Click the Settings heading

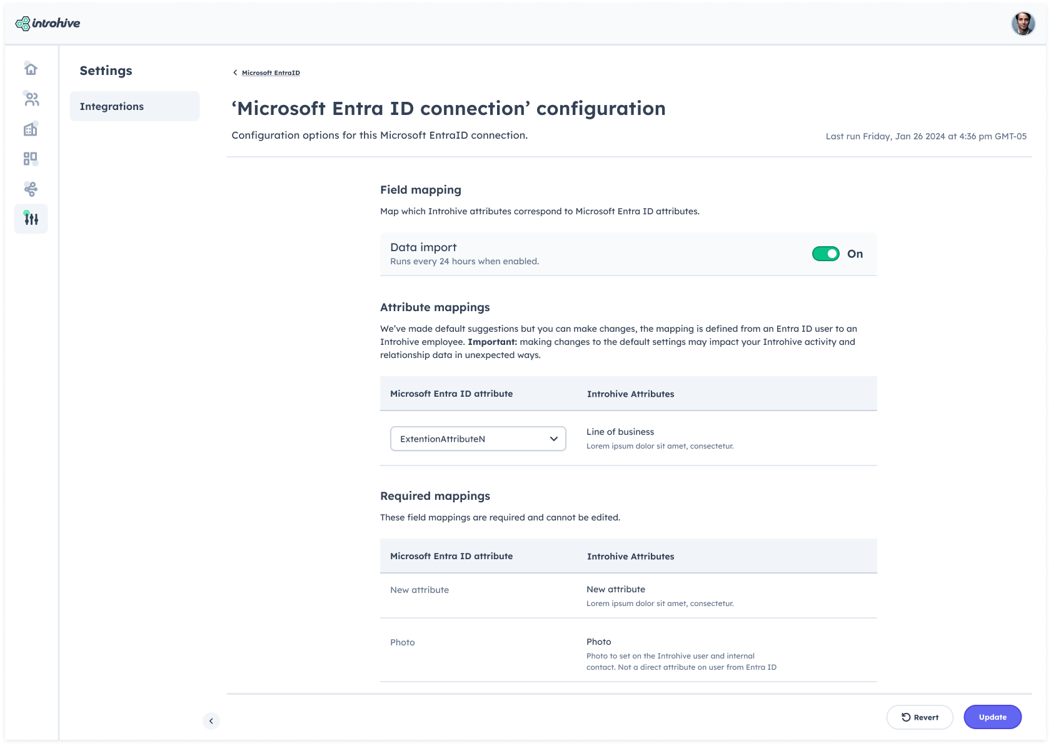pos(106,71)
